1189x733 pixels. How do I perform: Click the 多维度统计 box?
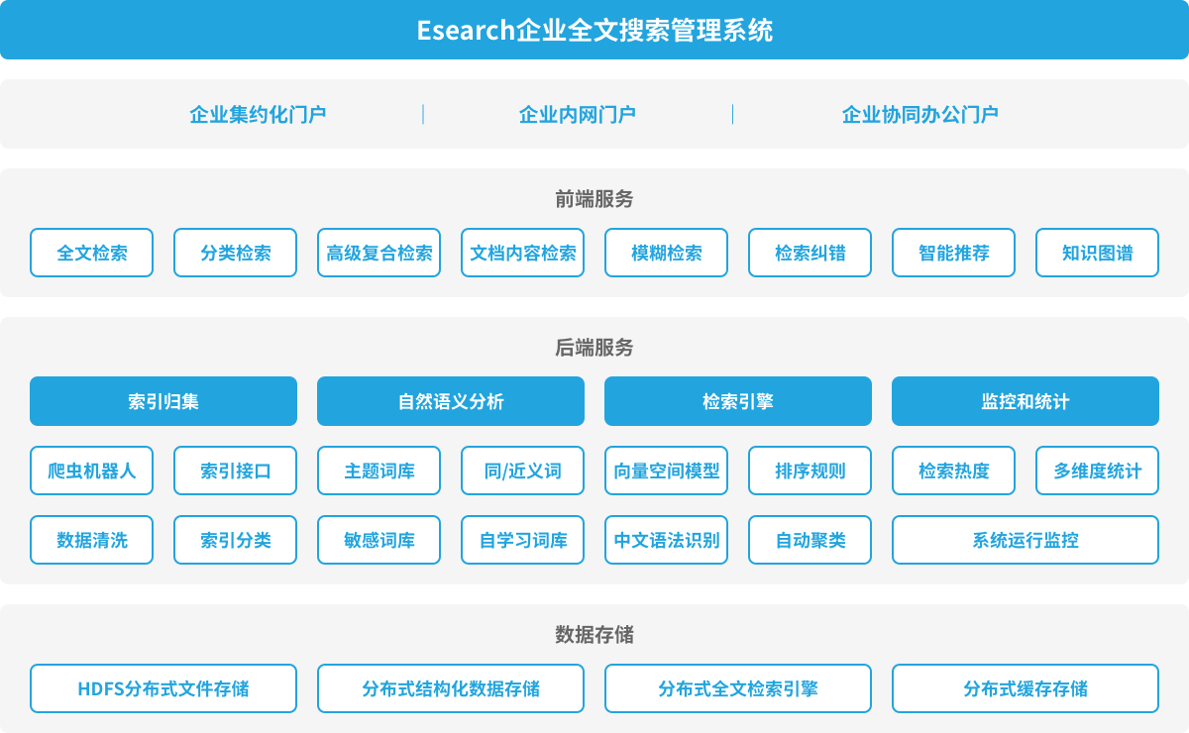pyautogui.click(x=1097, y=471)
